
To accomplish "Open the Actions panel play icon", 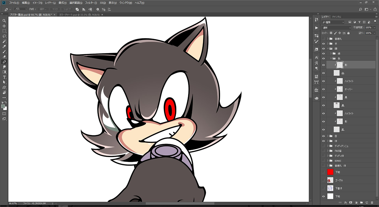I will (x=316, y=28).
